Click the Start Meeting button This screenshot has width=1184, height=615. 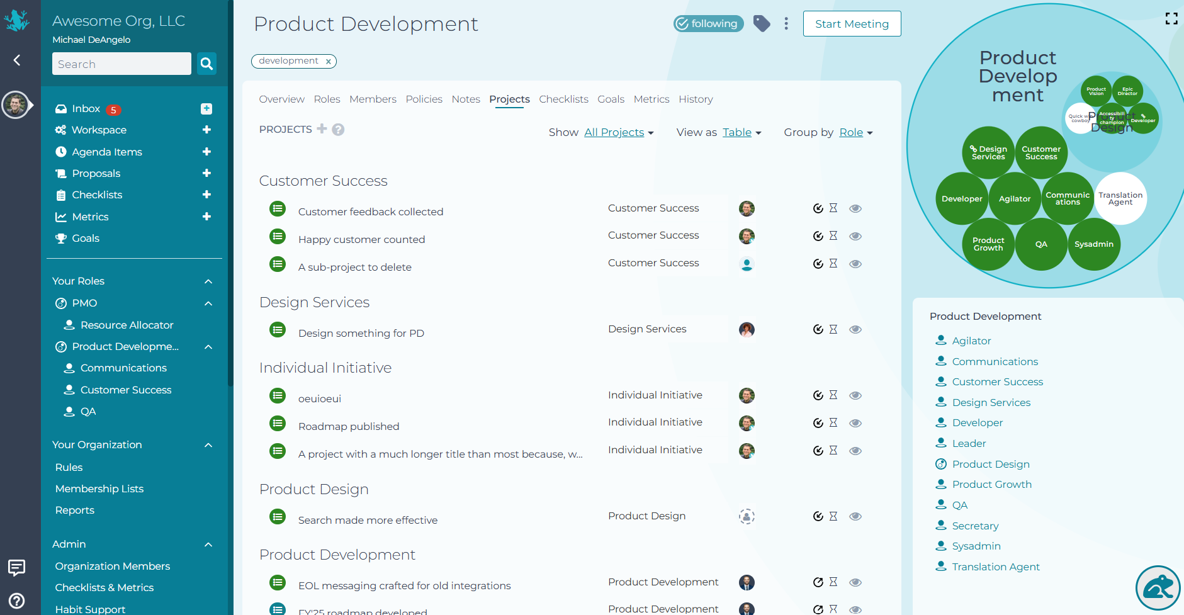point(852,24)
